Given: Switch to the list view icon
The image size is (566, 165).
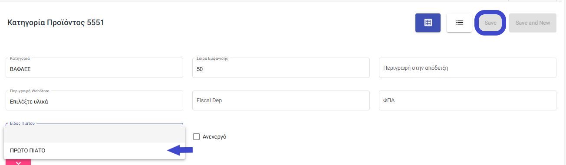Looking at the screenshot, I should pyautogui.click(x=459, y=23).
